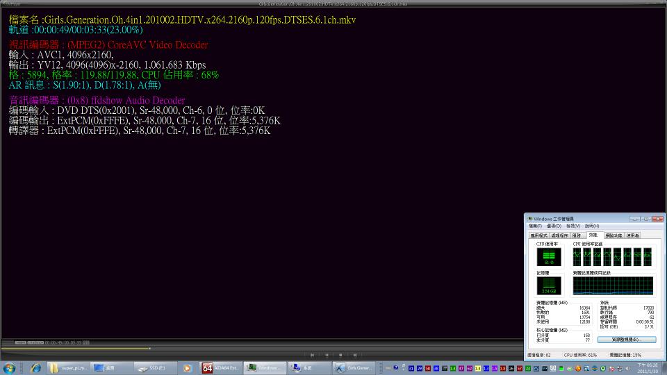Click the tray temperature icon showing 31

coord(411,369)
